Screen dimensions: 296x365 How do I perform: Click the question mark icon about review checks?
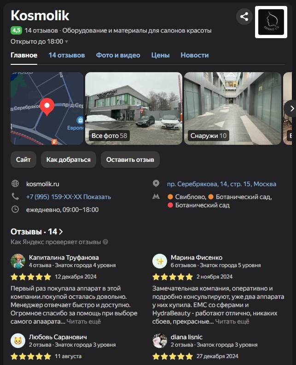point(105,242)
